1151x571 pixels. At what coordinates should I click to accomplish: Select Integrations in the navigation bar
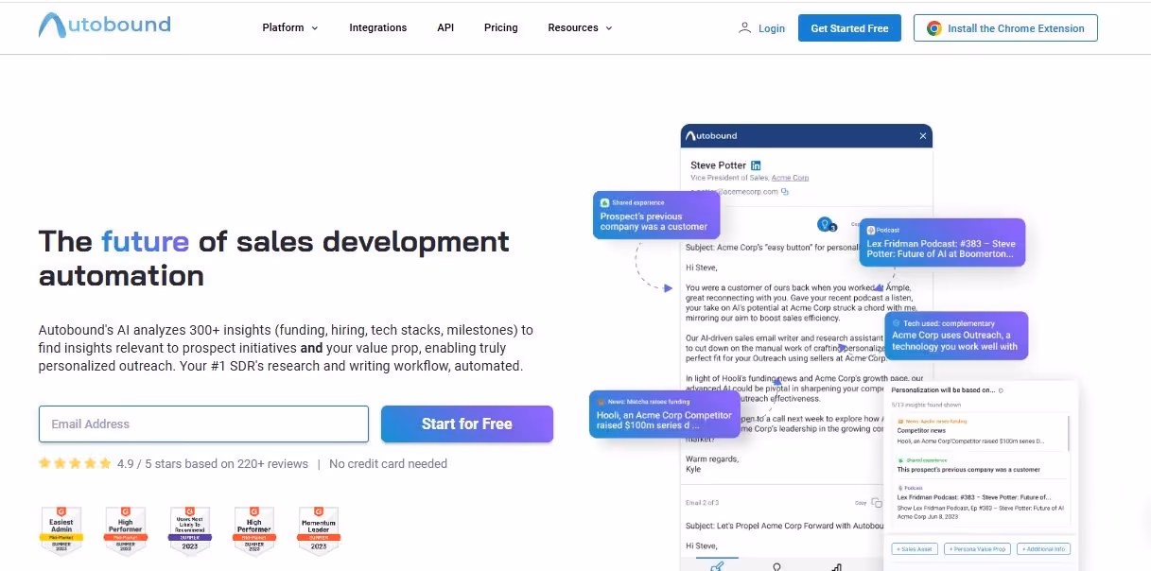377,27
